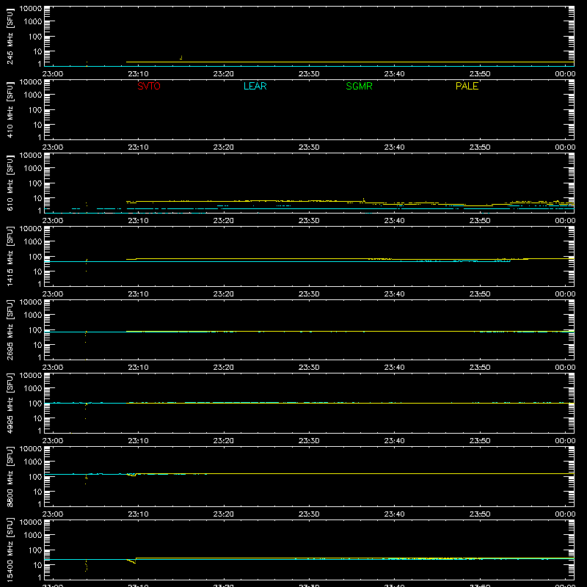Click the 10000 tick of 8800 MHz panel

[31, 449]
